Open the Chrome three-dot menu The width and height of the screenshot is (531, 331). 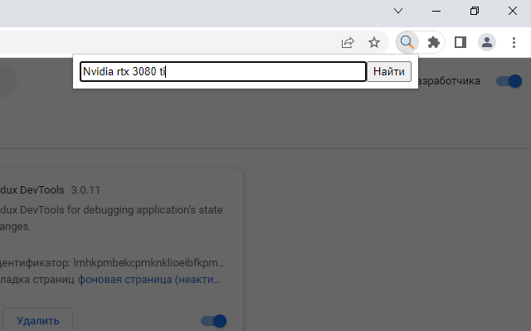coord(514,42)
